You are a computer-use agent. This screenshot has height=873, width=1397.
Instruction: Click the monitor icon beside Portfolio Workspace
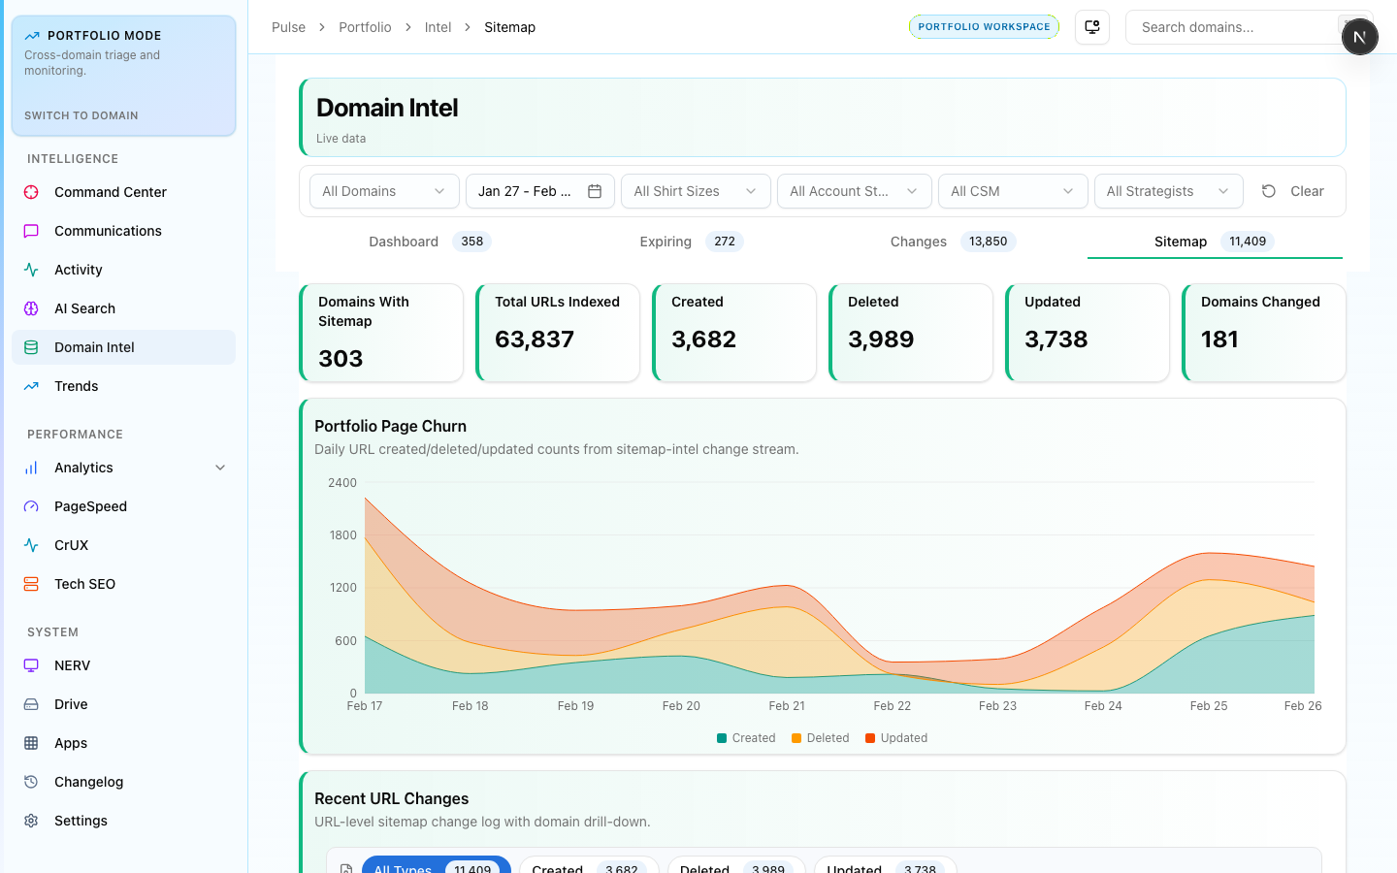[1092, 27]
